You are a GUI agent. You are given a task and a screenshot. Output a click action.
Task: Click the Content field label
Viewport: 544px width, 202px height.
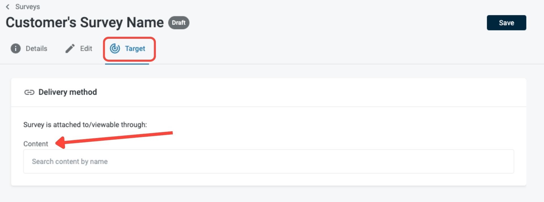tap(36, 144)
